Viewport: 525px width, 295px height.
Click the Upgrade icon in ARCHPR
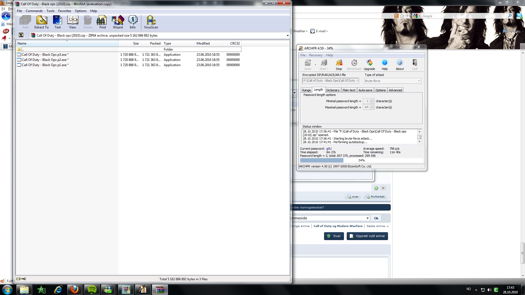point(369,65)
